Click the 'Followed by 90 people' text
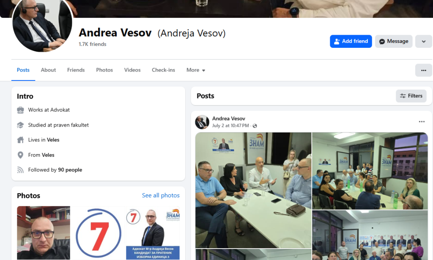Viewport: 433px width, 260px height. click(x=55, y=170)
